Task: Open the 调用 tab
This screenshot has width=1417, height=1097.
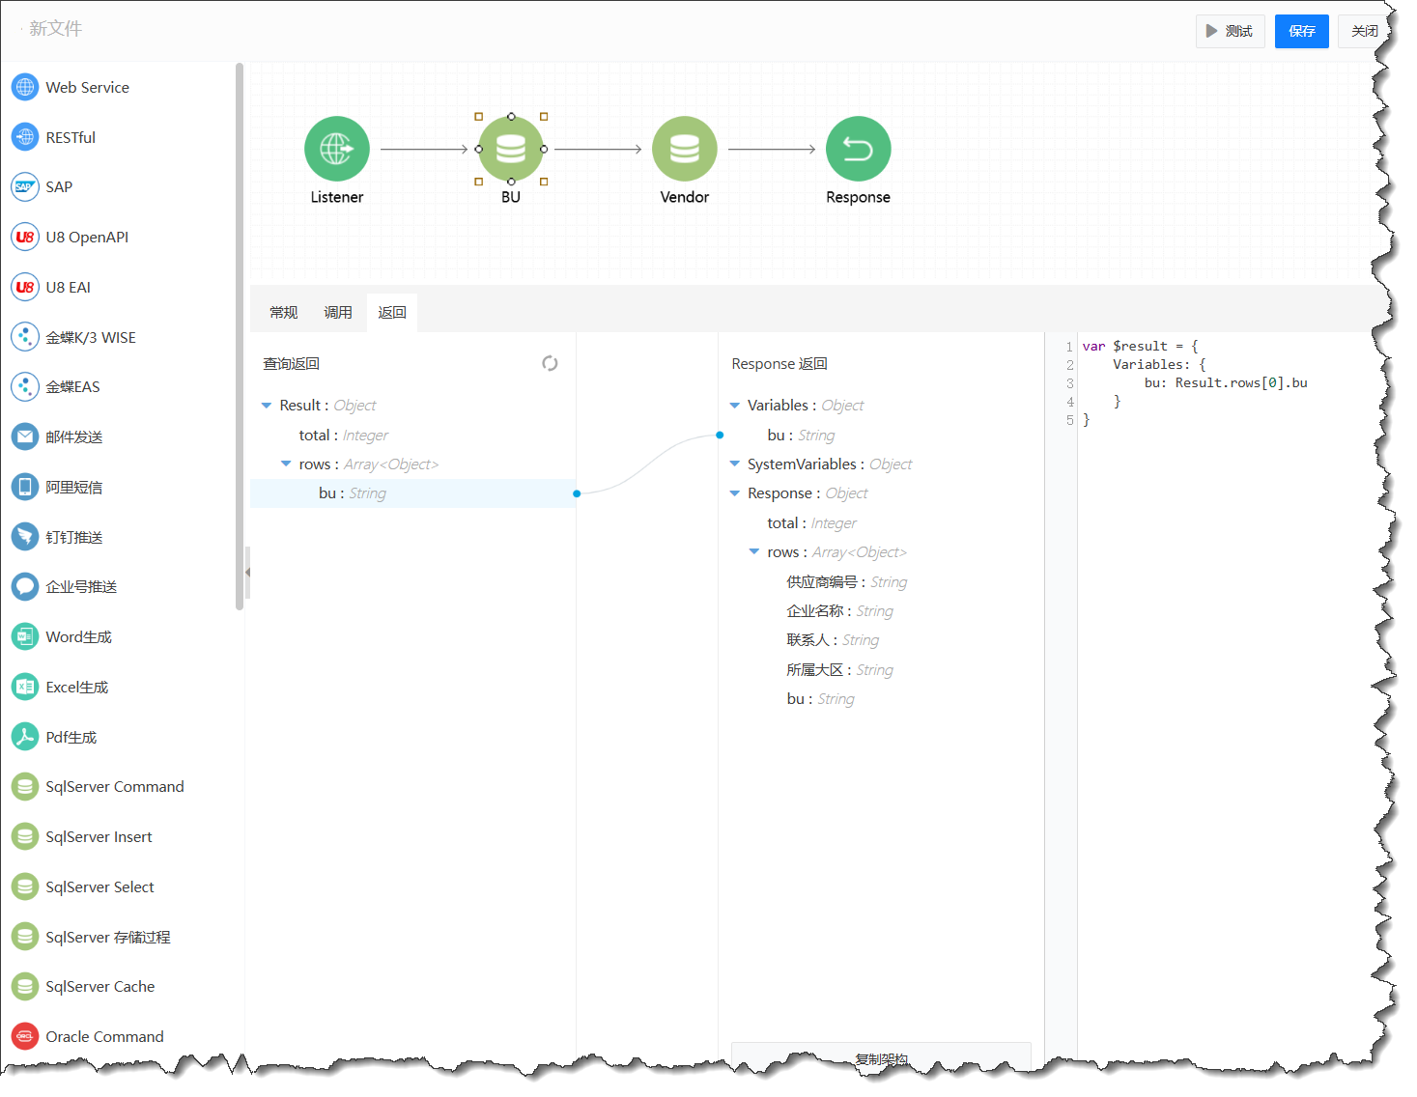Action: tap(337, 313)
